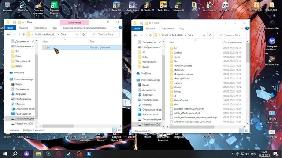Viewport: 282px width, 158px height.
Task: Launch Tanks Blitz from the desktop
Action: [163, 7]
